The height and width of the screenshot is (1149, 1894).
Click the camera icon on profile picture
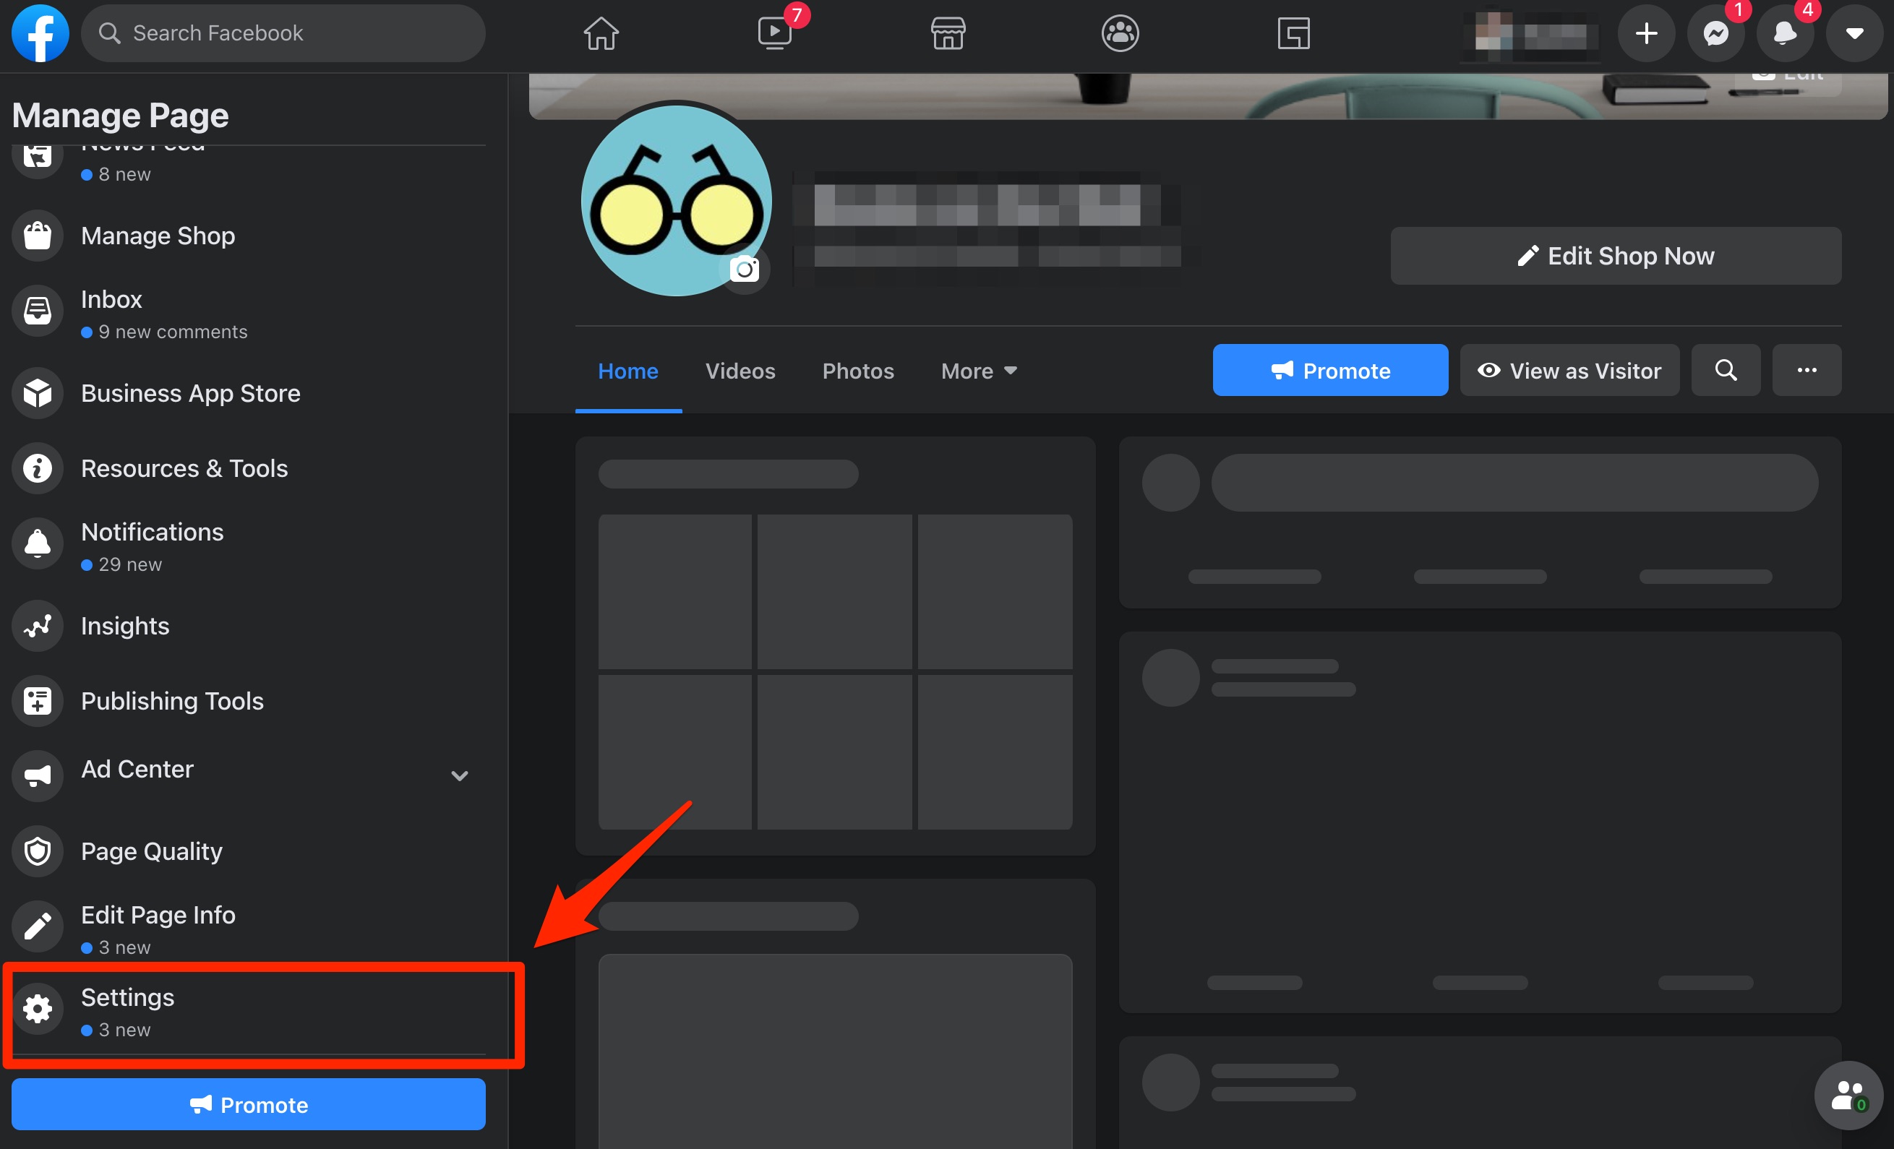[744, 270]
